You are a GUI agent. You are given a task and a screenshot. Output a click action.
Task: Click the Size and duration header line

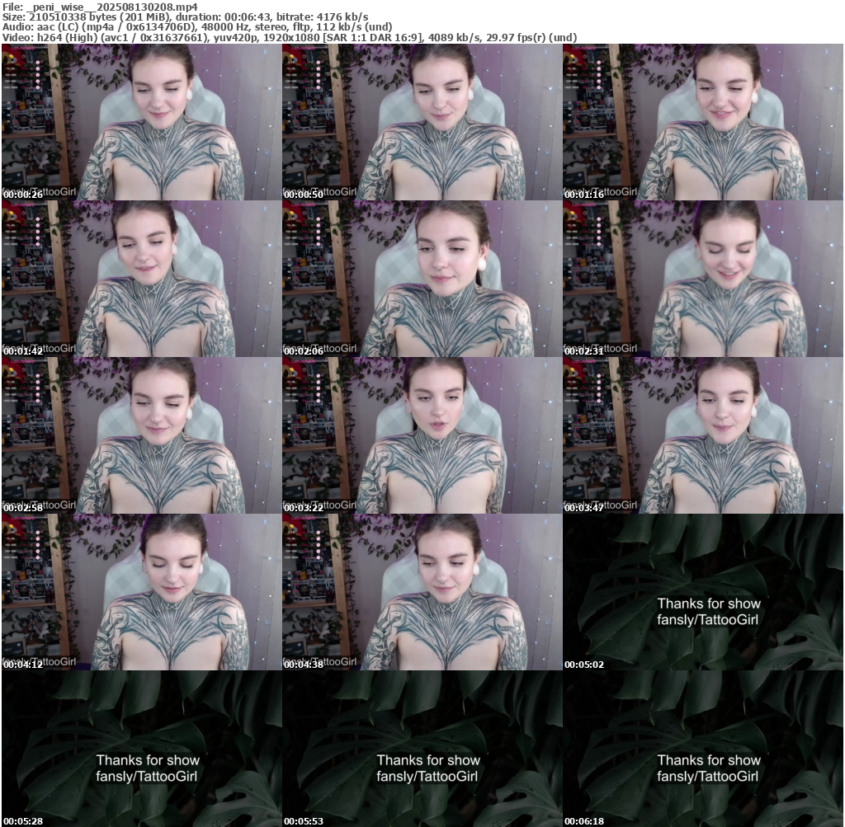(x=186, y=17)
